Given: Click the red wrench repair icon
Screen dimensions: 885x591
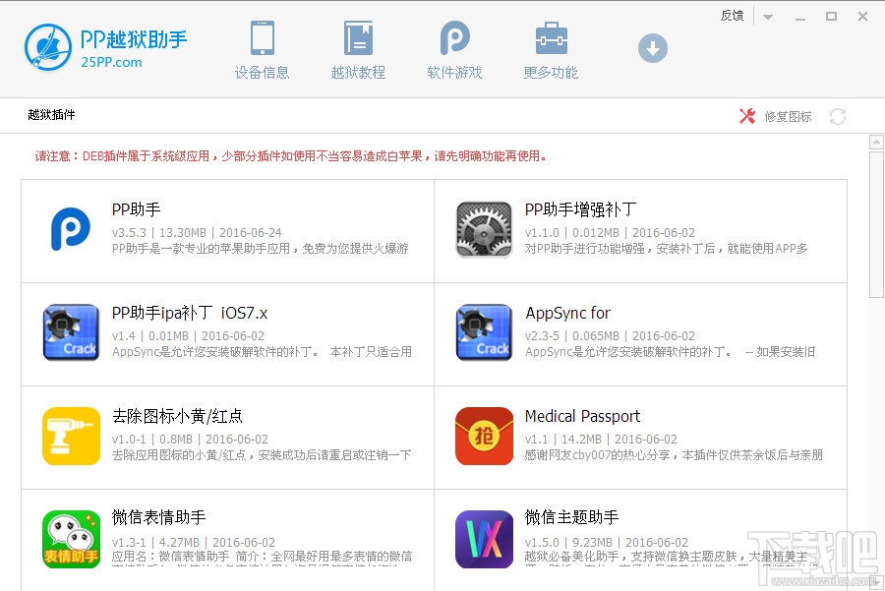Looking at the screenshot, I should 747,116.
